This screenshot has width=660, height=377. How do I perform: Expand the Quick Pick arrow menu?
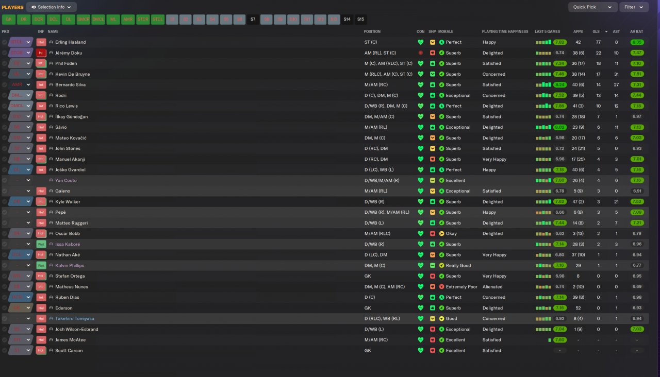point(610,7)
